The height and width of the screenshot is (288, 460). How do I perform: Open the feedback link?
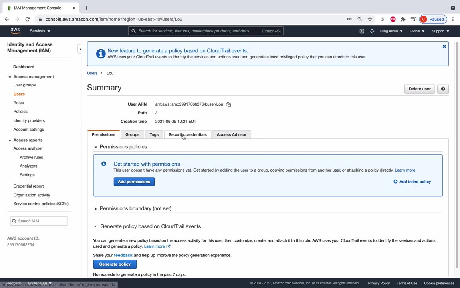click(123, 255)
